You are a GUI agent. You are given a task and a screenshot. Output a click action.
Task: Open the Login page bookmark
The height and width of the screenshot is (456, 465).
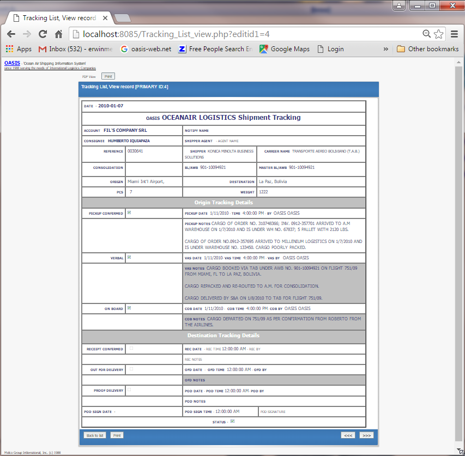[331, 49]
